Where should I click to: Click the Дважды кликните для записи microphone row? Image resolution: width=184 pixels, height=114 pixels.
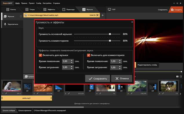(92, 104)
